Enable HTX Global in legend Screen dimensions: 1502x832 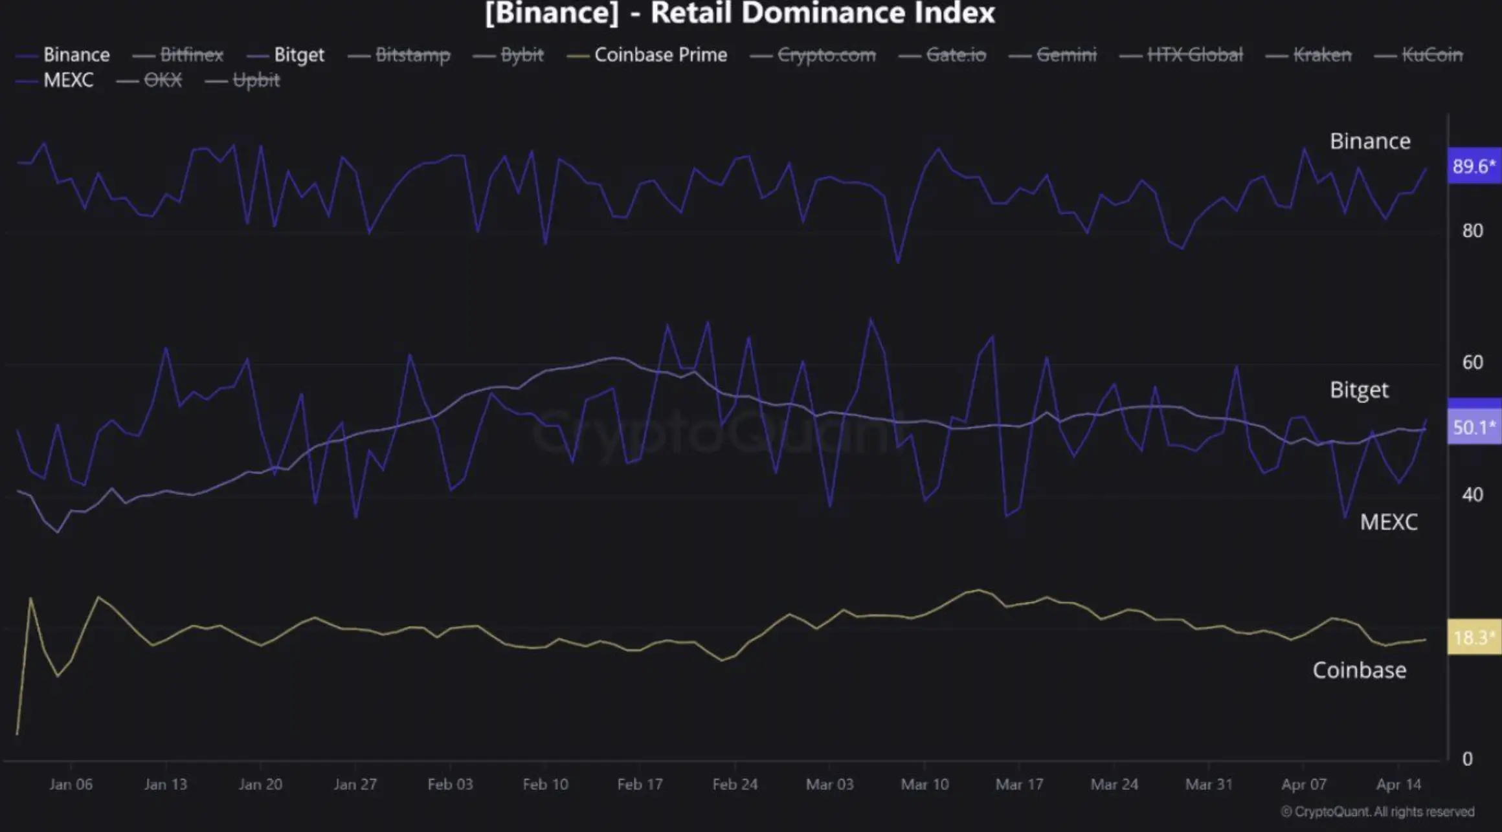tap(1194, 55)
